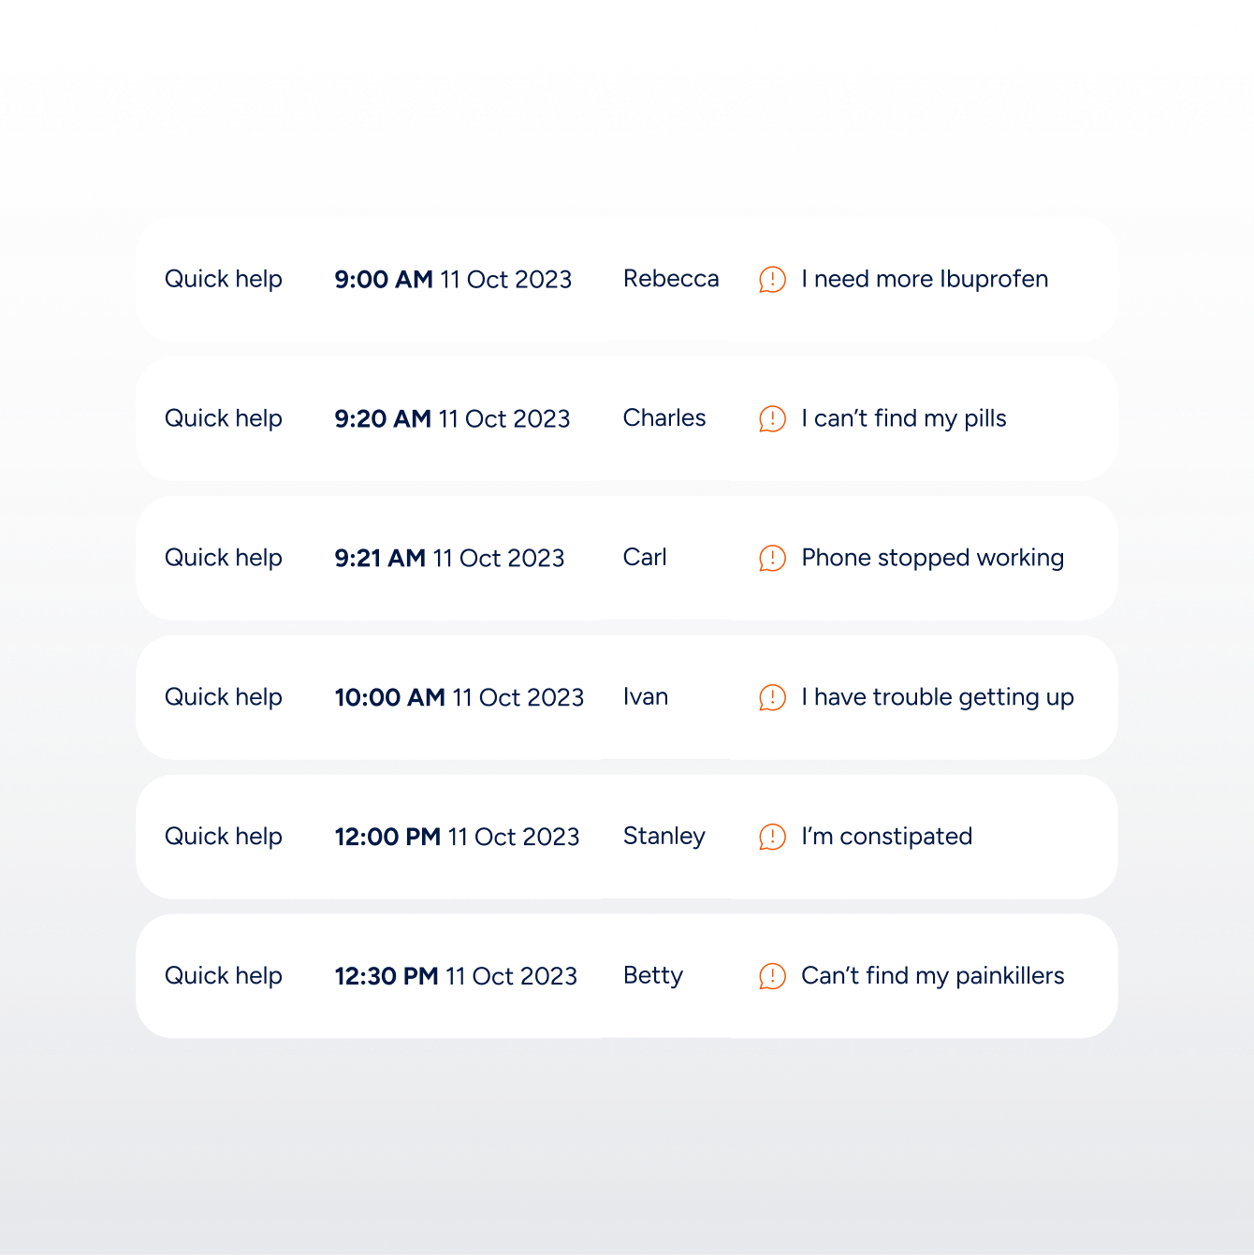Click alert icon for Carl's phone issue
This screenshot has height=1255, width=1254.
(772, 558)
